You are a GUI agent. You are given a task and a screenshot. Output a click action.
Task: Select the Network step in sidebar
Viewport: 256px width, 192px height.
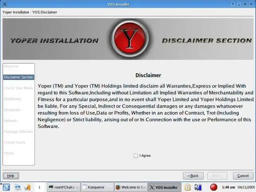tap(10, 121)
